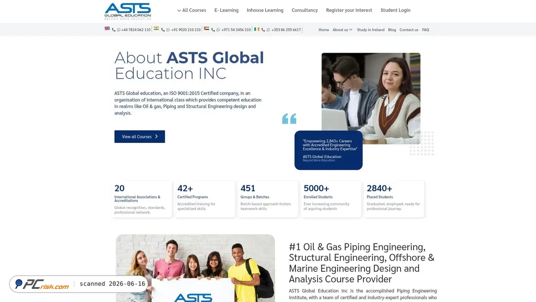Click the View all Courses button
This screenshot has height=302, width=536.
[x=139, y=136]
